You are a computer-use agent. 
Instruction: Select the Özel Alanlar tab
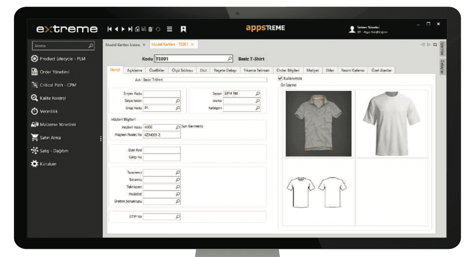pos(382,70)
